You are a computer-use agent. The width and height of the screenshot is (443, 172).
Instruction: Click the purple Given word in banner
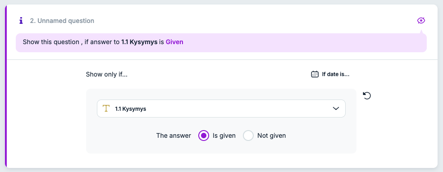click(174, 42)
